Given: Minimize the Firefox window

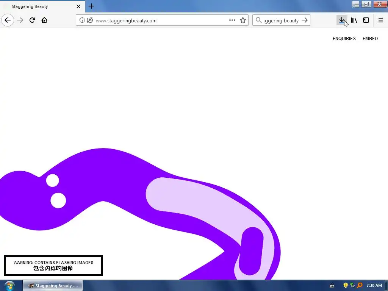Looking at the screenshot, I should pos(356,4).
